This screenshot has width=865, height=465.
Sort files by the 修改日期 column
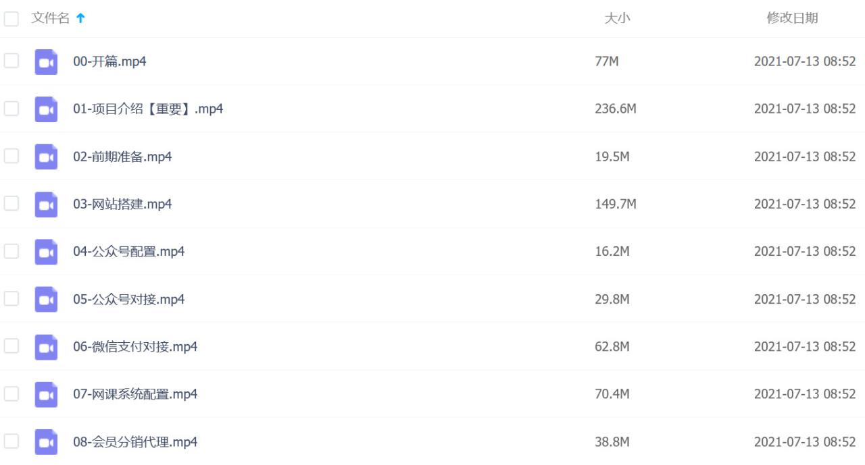[792, 19]
